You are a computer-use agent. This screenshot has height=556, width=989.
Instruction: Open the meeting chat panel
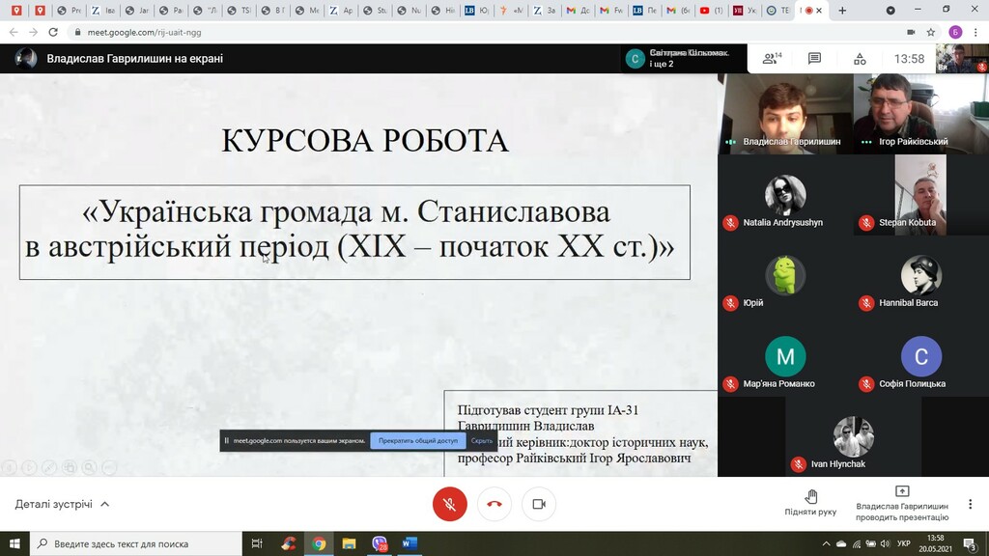814,59
